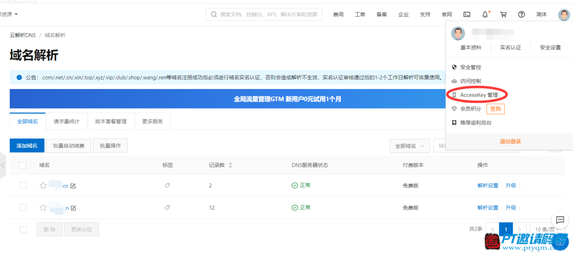Image resolution: width=573 pixels, height=257 pixels.
Task: Click edit icon next to first domain
Action: tap(73, 185)
